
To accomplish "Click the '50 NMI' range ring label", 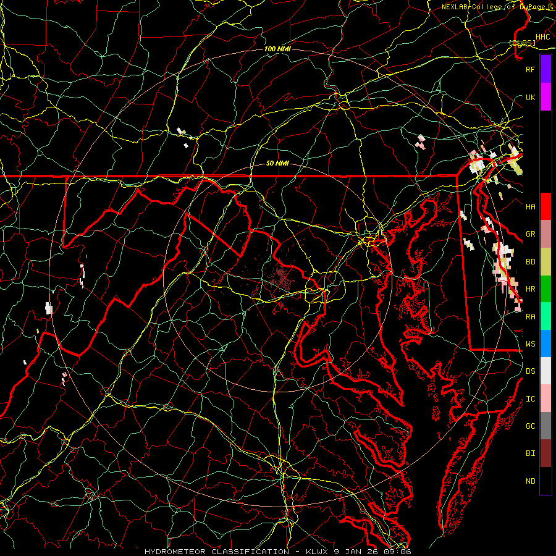I will pos(277,163).
